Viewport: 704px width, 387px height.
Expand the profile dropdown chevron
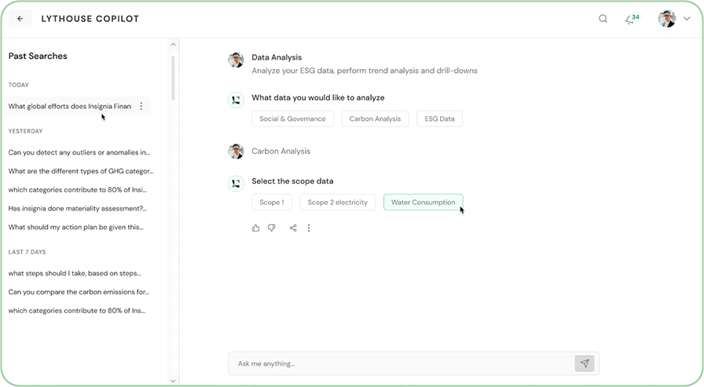tap(687, 18)
